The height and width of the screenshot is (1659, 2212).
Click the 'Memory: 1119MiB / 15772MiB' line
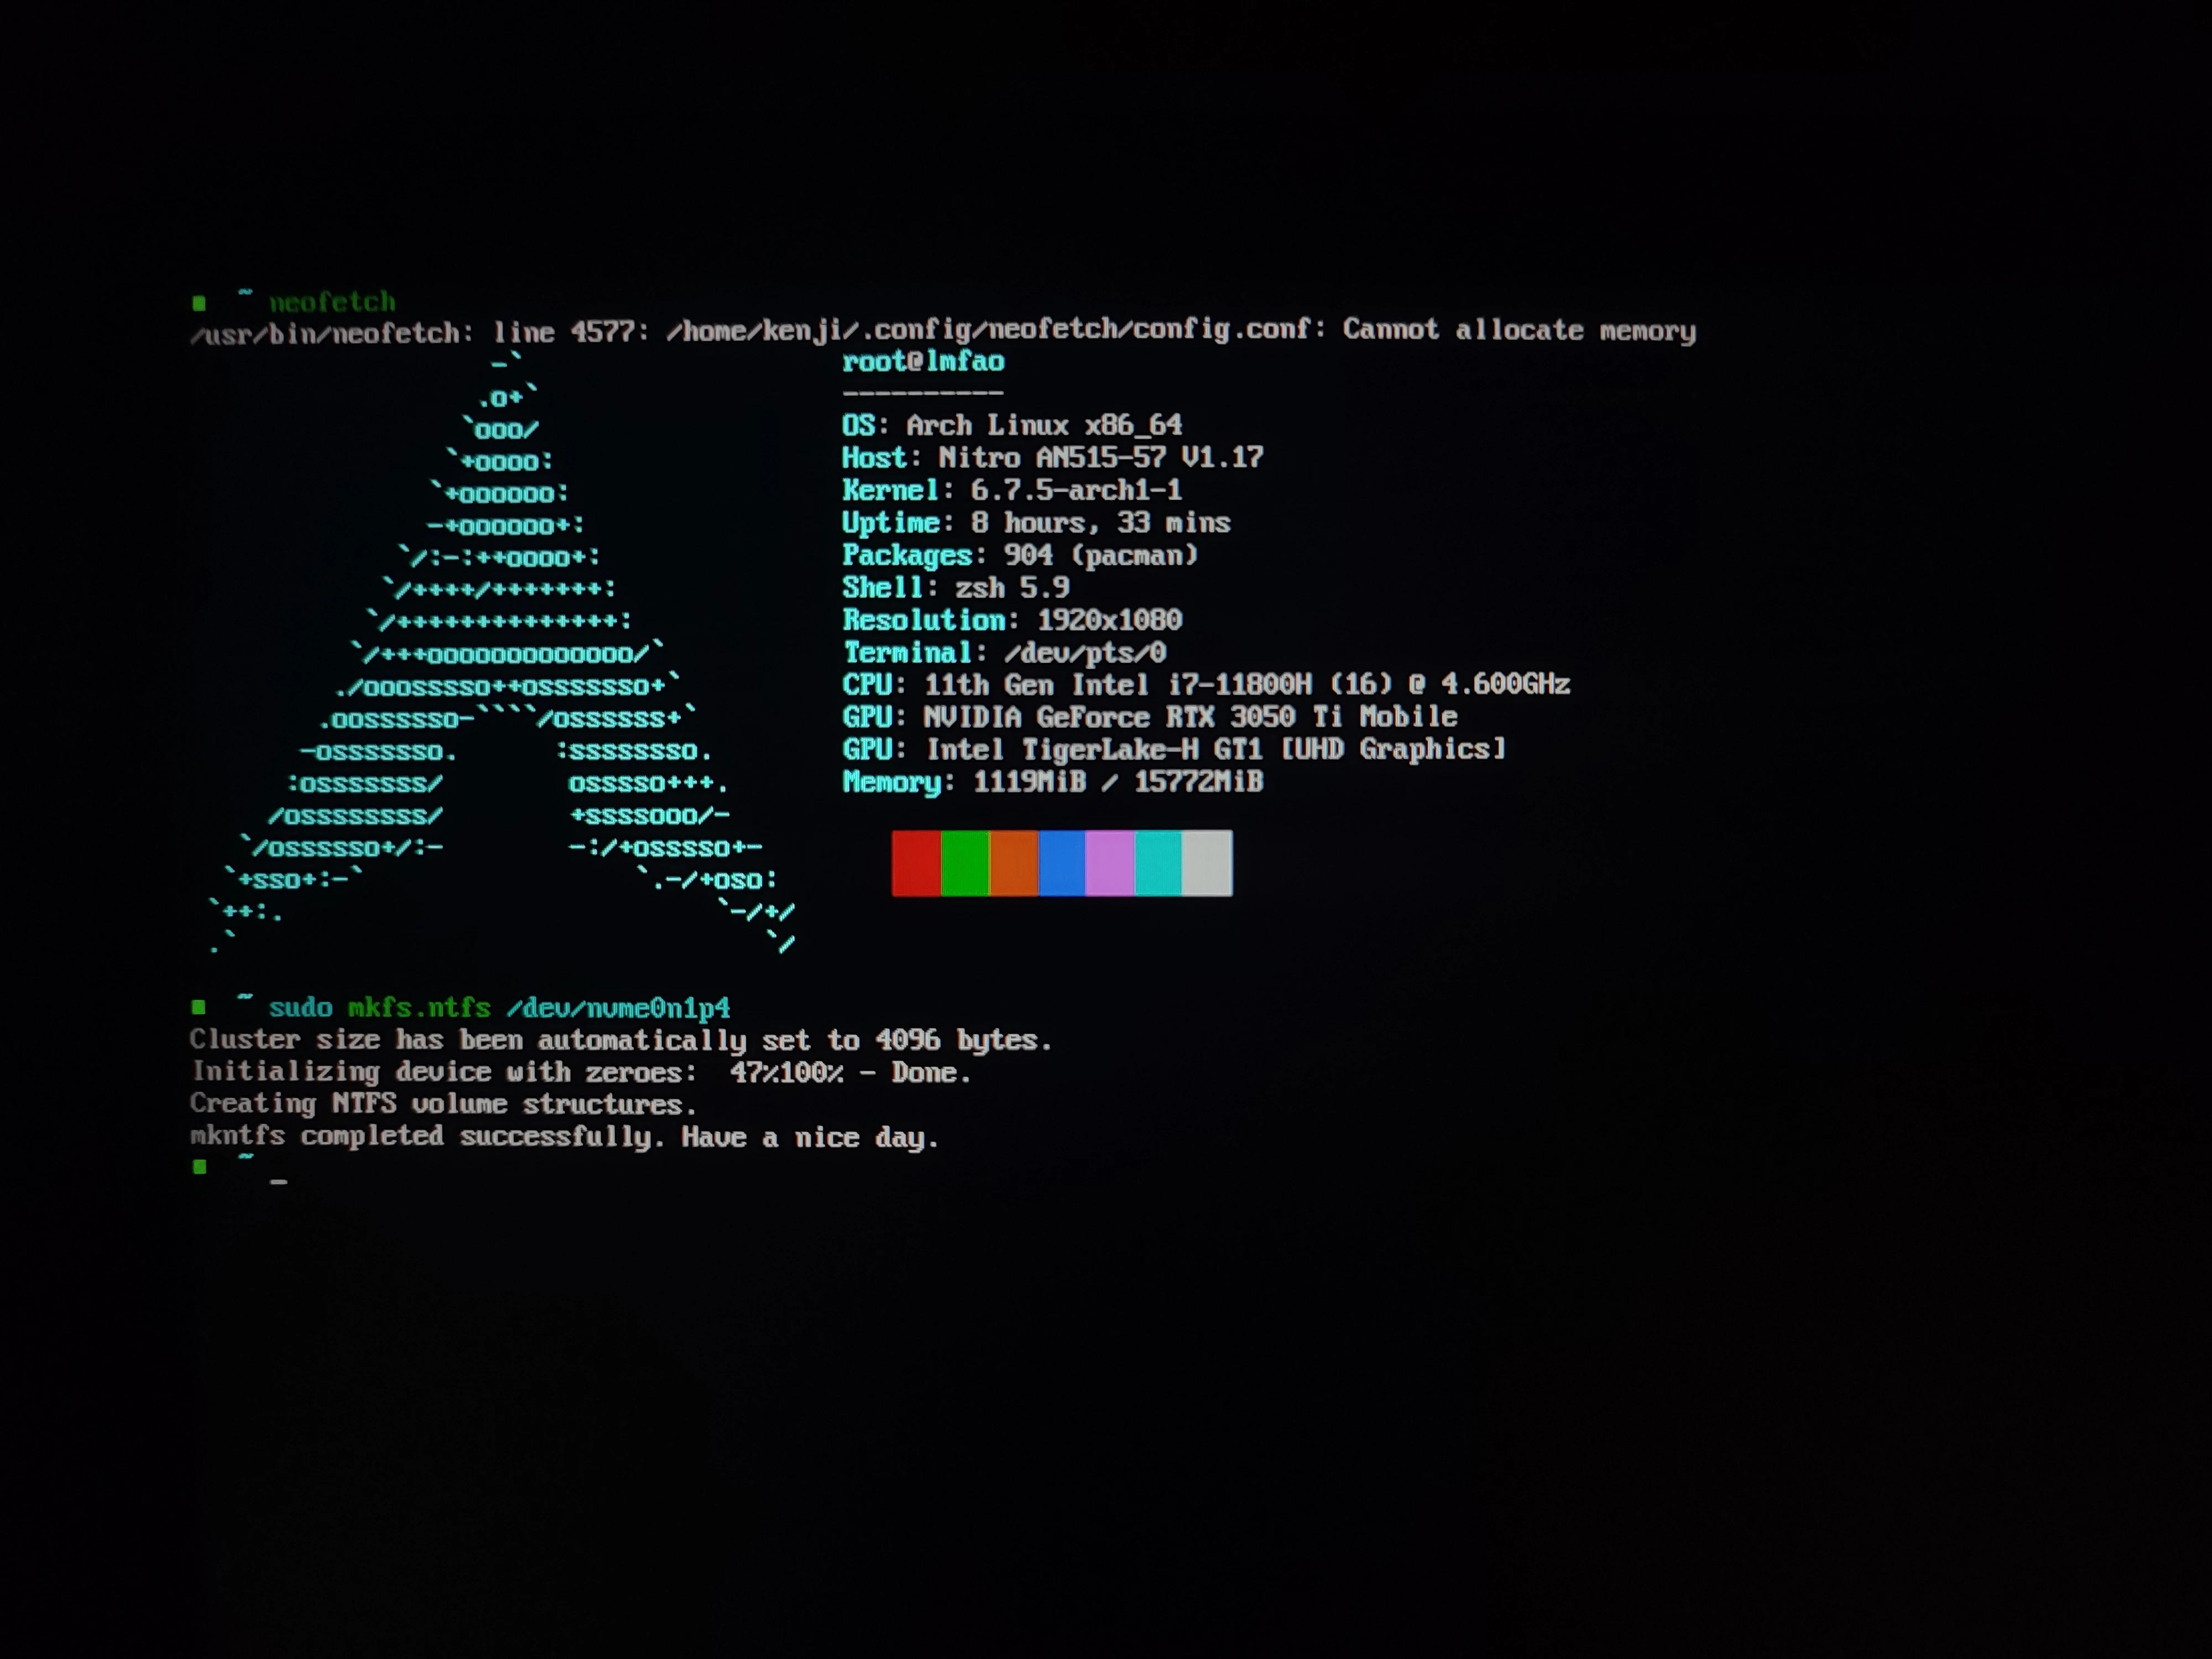coord(1053,781)
